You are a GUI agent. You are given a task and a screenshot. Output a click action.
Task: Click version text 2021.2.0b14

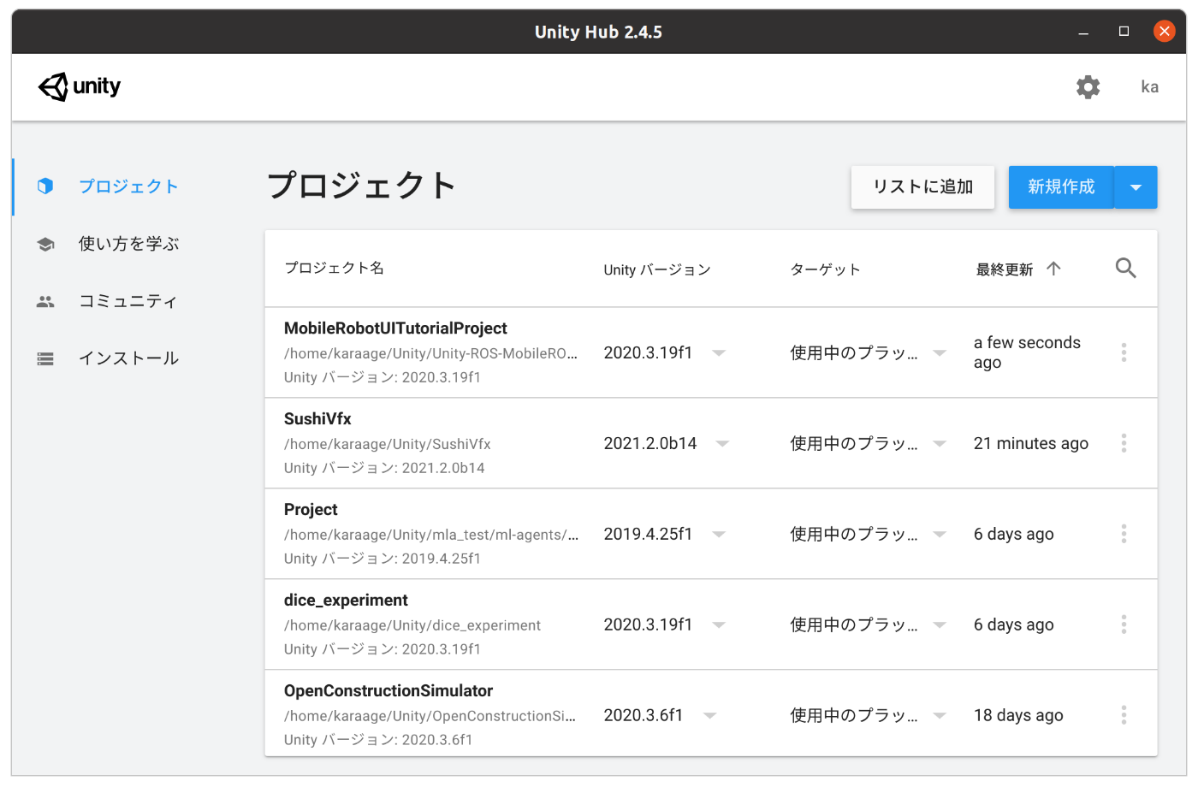pos(650,443)
